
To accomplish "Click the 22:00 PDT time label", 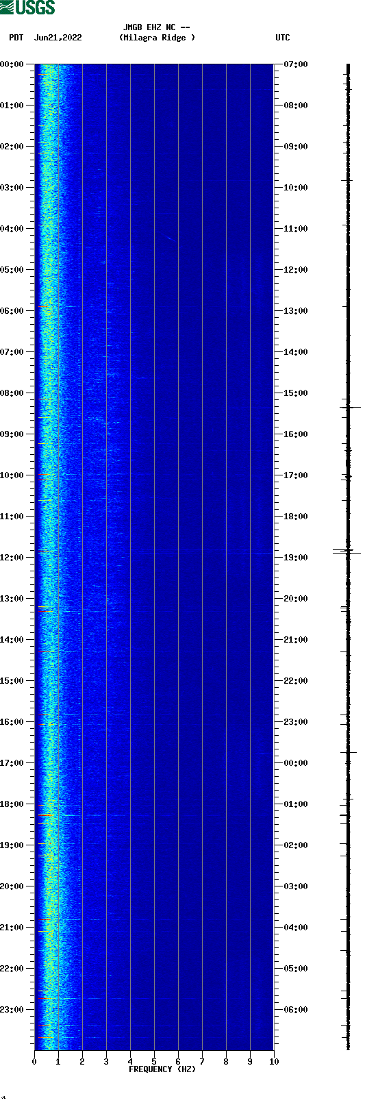I will tap(12, 969).
